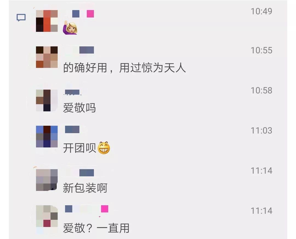Select the 爱敬？一直用 message
Screen dimensions: 296x239
(x=96, y=228)
